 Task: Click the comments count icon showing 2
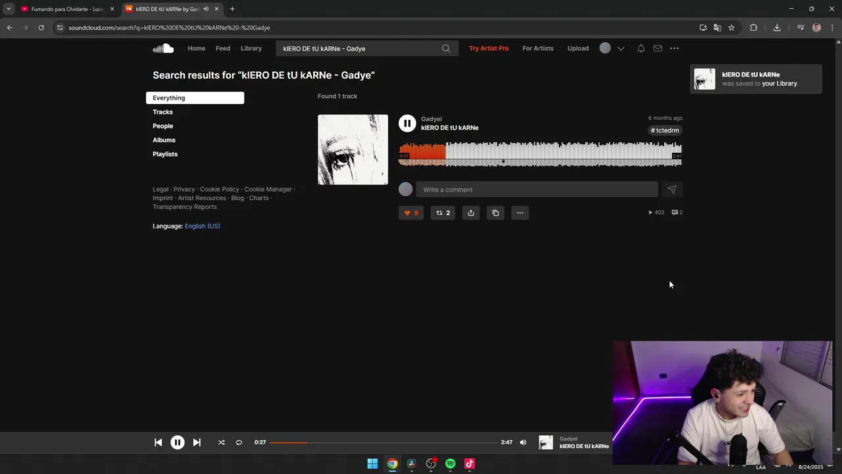coord(676,213)
